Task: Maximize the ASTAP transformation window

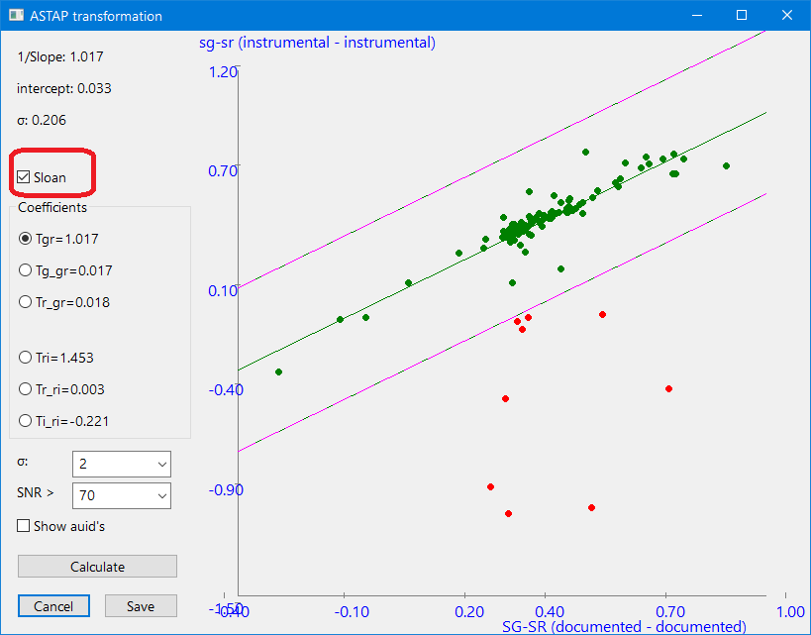Action: [742, 16]
